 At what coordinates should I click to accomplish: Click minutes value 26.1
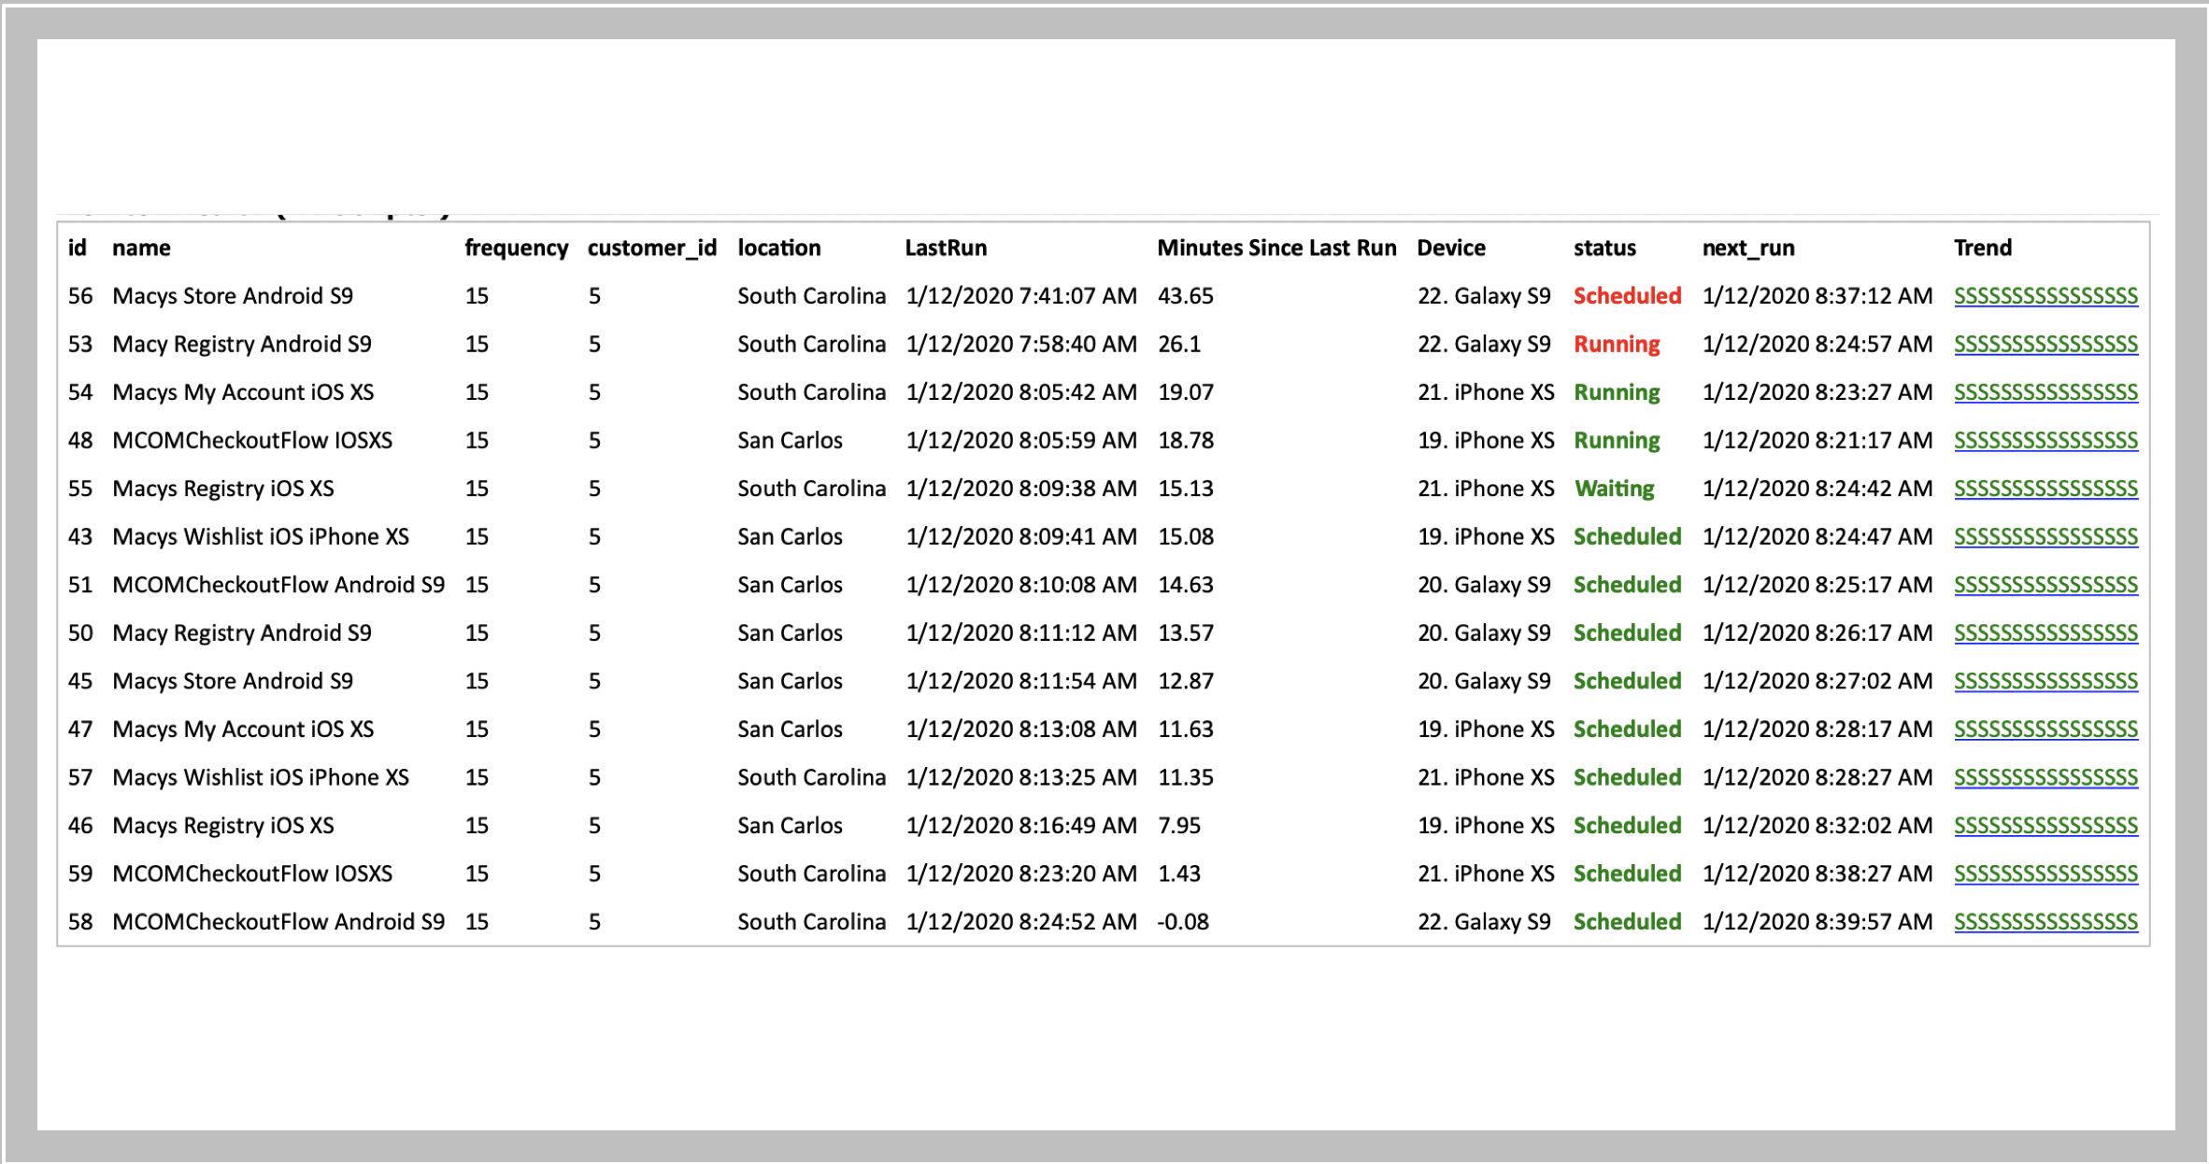(1179, 345)
